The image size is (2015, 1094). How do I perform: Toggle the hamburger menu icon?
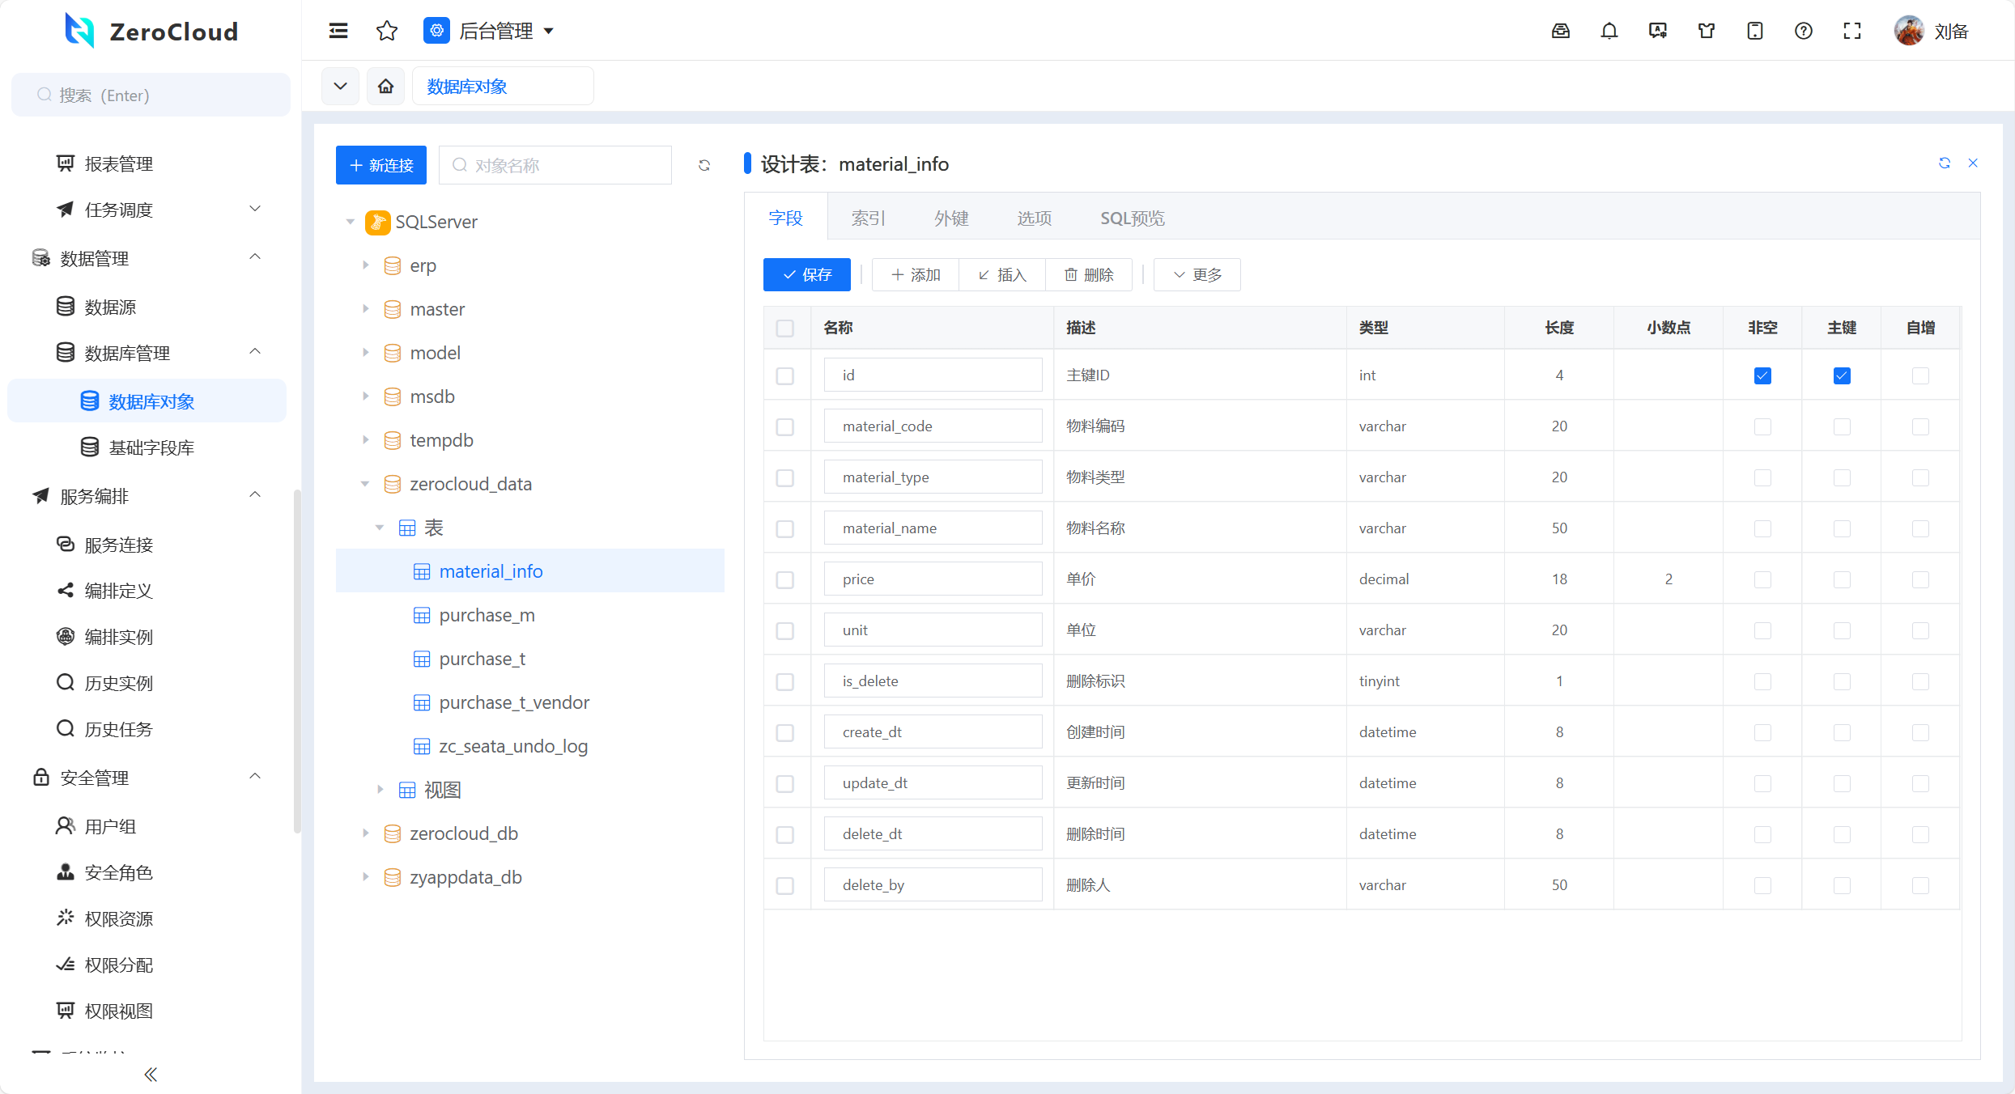pyautogui.click(x=338, y=31)
